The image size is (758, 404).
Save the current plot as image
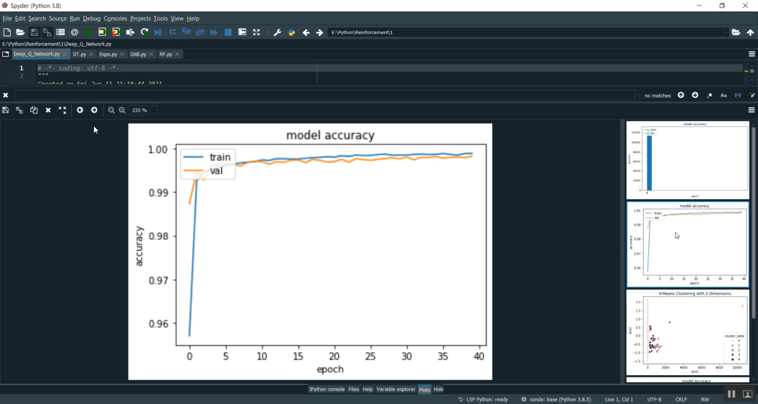pos(6,110)
